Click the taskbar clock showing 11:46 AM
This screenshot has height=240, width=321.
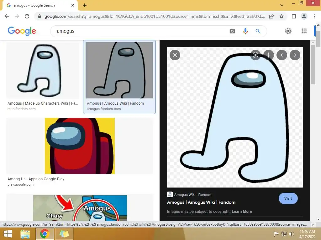307,234
